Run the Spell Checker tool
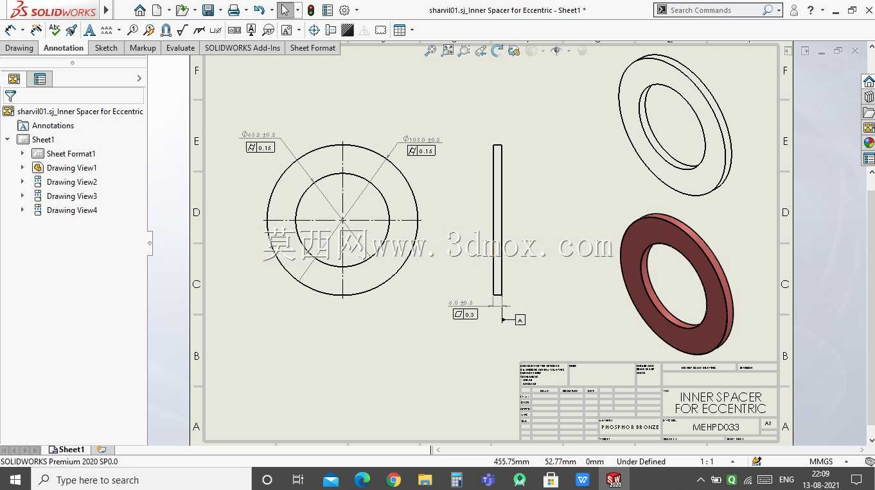 pos(55,30)
